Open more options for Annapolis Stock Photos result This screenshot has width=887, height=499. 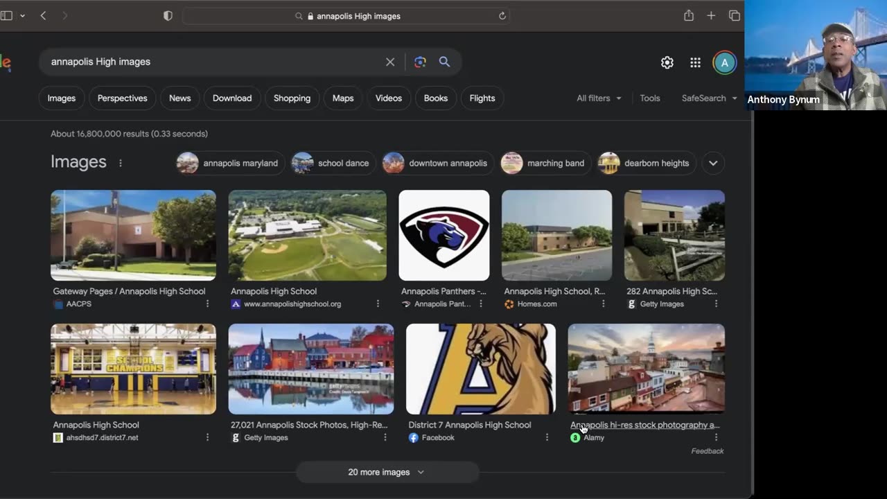[x=385, y=438]
